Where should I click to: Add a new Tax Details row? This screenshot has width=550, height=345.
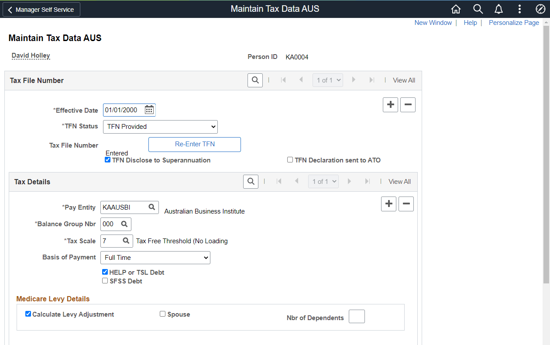[388, 204]
